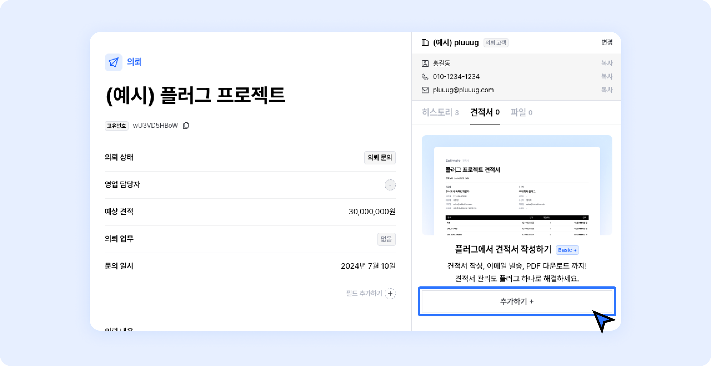Click the empty 영업 담당자 avatar circle
The height and width of the screenshot is (366, 711).
(x=390, y=185)
